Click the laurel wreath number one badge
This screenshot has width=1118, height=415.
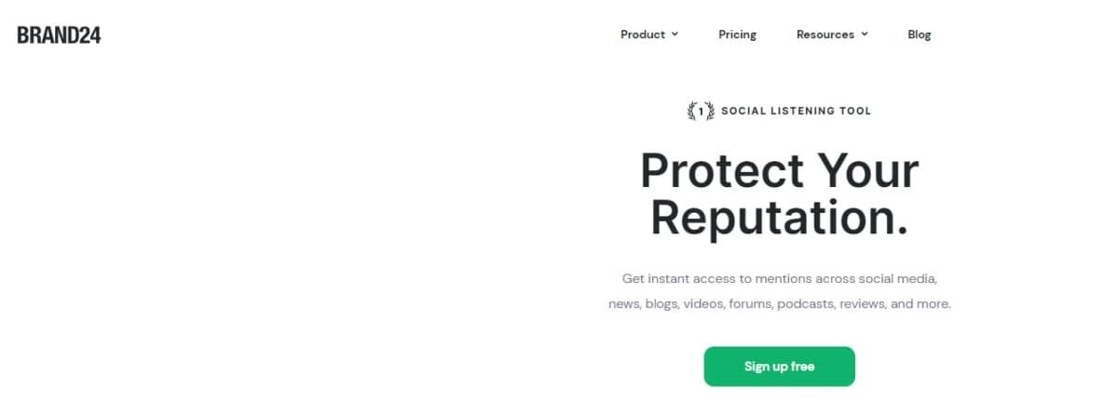click(x=701, y=111)
